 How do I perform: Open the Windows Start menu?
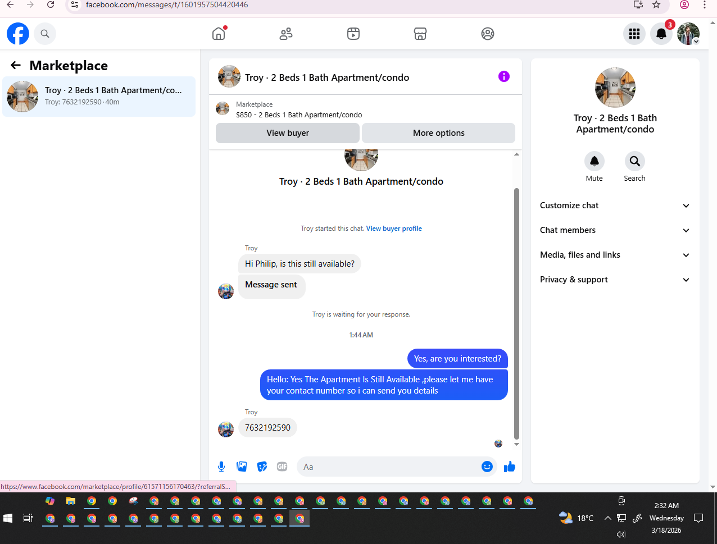8,518
